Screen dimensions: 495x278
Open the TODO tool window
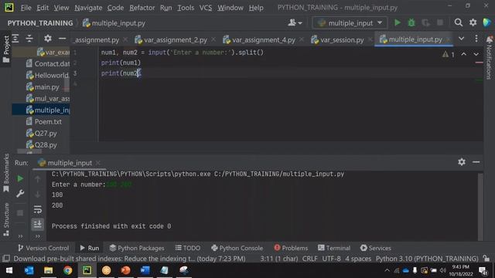(187, 248)
